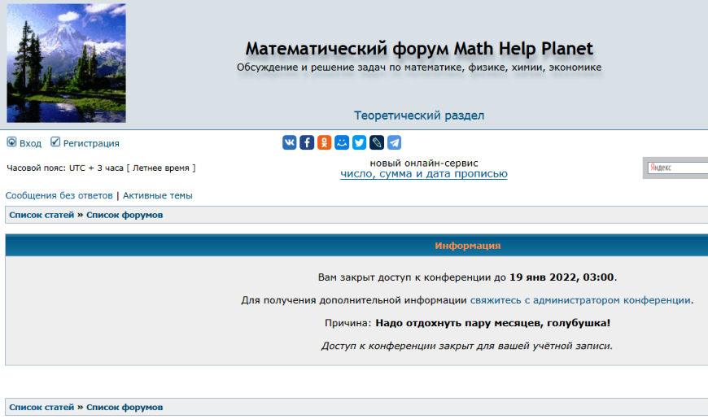
Task: Share via LiveJournal pencil icon
Action: click(x=377, y=142)
